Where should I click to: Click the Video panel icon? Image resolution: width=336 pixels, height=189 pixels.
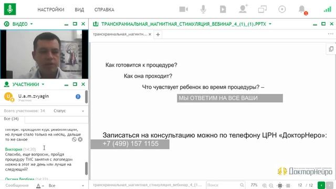(x=7, y=24)
